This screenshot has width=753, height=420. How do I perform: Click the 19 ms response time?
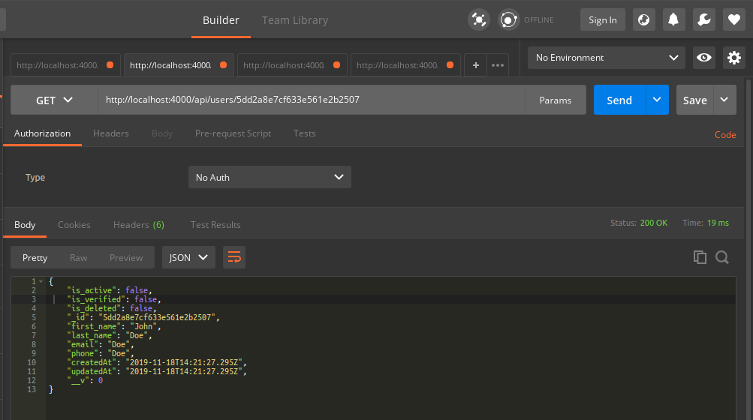click(718, 223)
